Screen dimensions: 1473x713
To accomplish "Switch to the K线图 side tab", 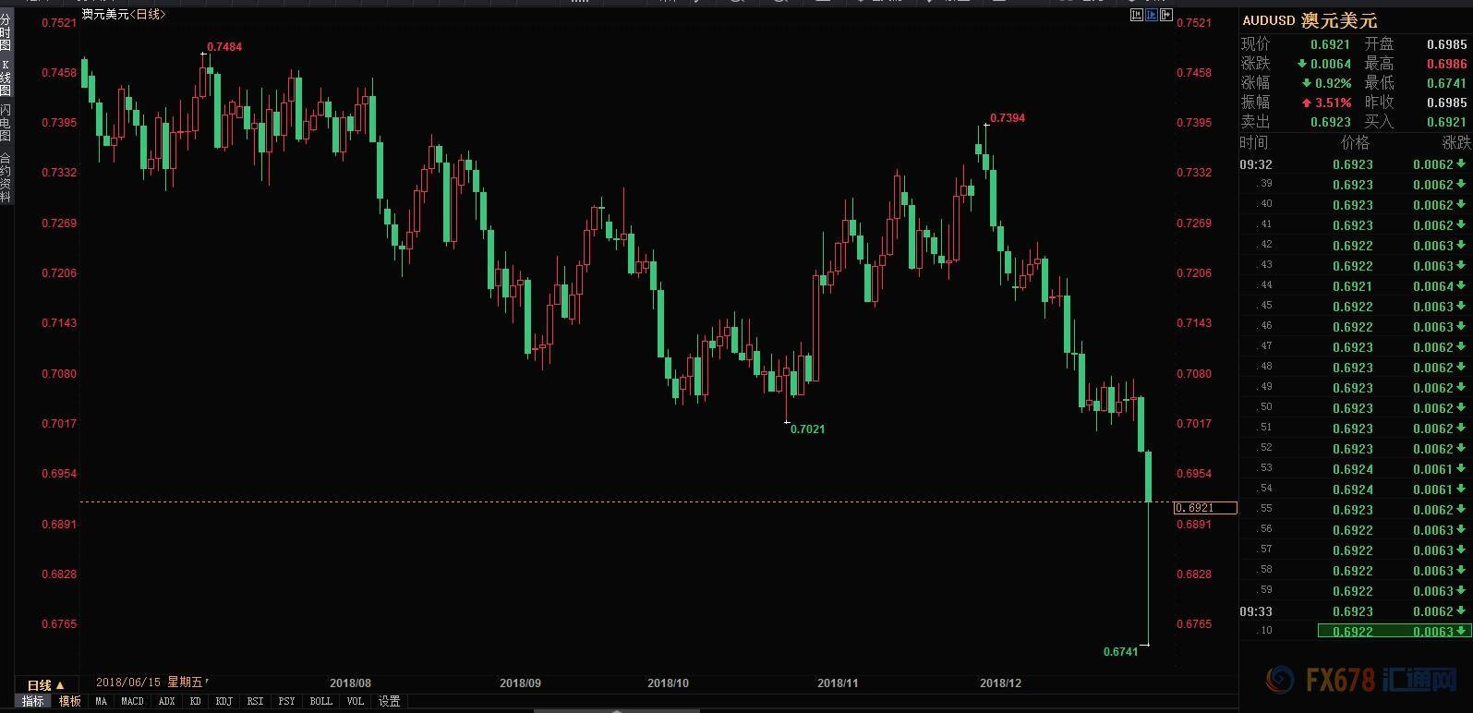I will [x=6, y=79].
